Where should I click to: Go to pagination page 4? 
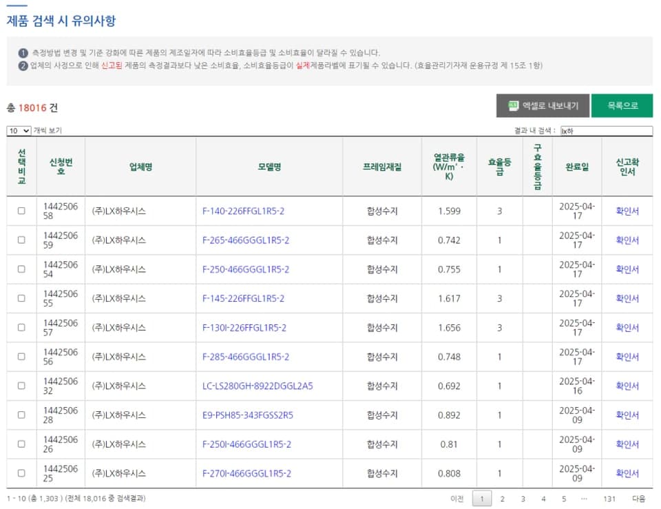[543, 499]
